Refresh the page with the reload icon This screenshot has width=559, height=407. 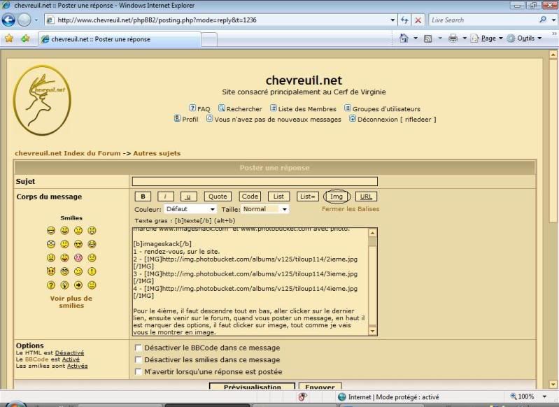tap(404, 20)
